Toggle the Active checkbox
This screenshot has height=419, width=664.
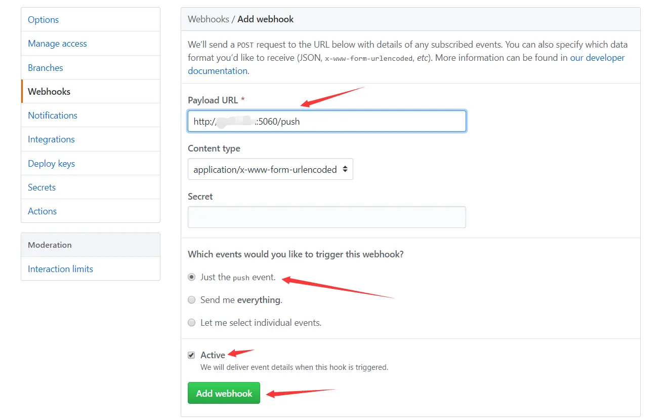pyautogui.click(x=191, y=355)
